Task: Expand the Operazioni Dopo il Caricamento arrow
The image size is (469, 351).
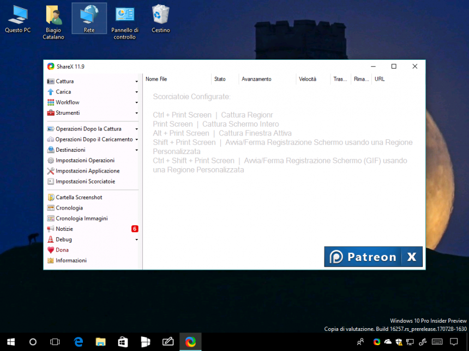Action: [x=137, y=139]
